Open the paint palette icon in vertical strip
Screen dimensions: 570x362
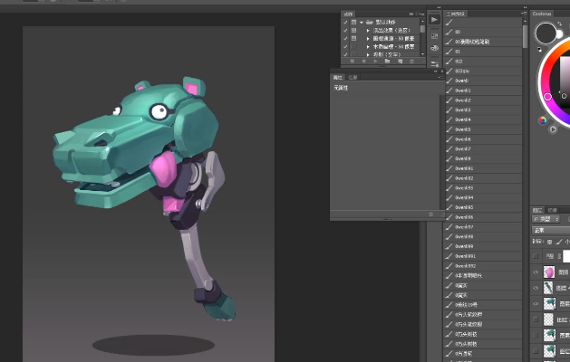tap(434, 48)
